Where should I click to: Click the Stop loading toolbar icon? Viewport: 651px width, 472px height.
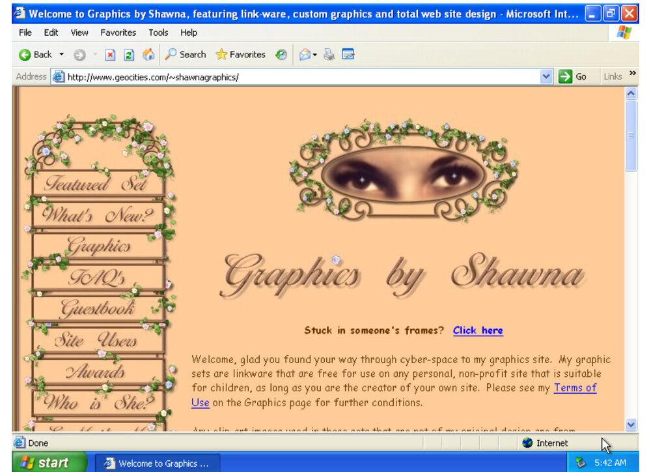pyautogui.click(x=110, y=55)
